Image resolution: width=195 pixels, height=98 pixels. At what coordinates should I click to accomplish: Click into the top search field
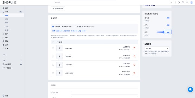[x=85, y=2]
